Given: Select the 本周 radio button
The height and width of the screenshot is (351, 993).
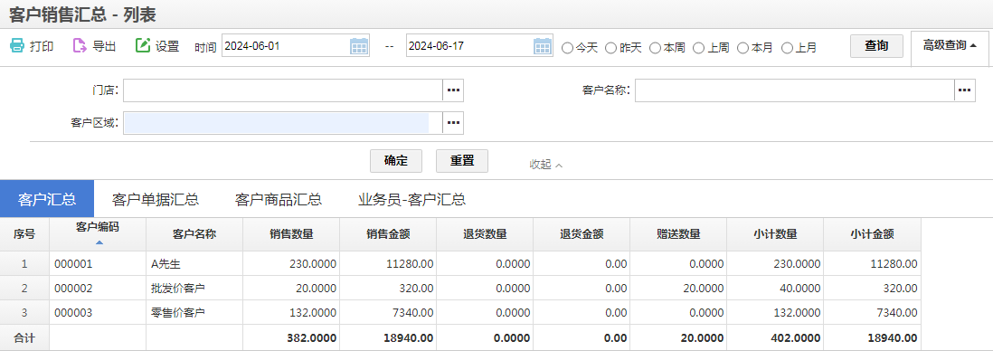Looking at the screenshot, I should click(x=656, y=48).
